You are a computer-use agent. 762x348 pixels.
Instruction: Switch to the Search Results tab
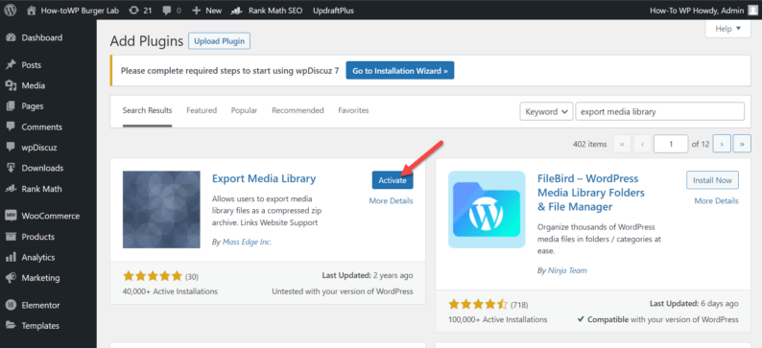(x=147, y=110)
